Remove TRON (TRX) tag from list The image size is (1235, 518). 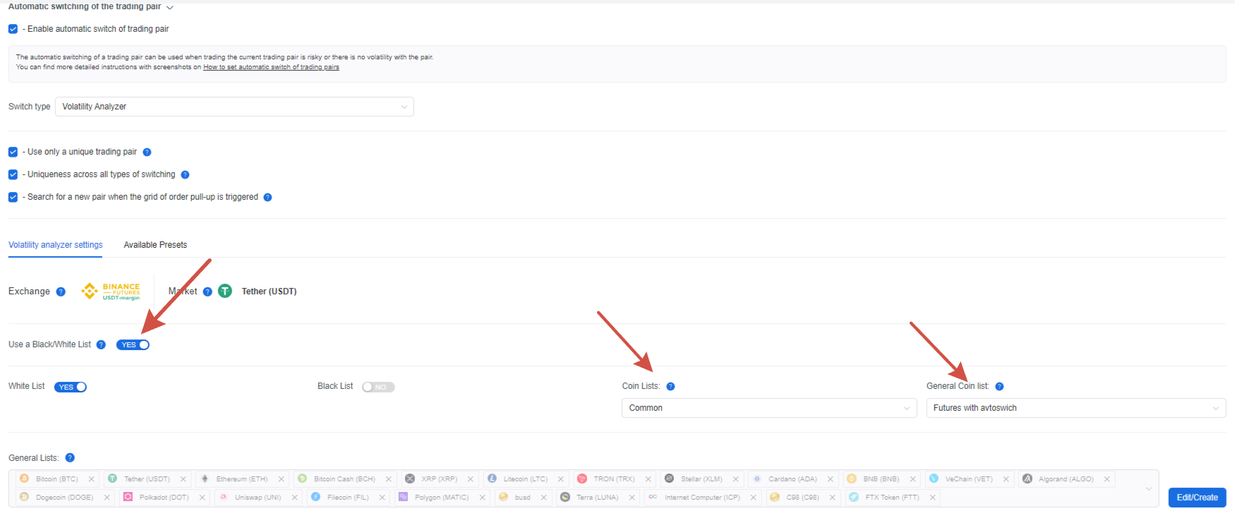(649, 479)
